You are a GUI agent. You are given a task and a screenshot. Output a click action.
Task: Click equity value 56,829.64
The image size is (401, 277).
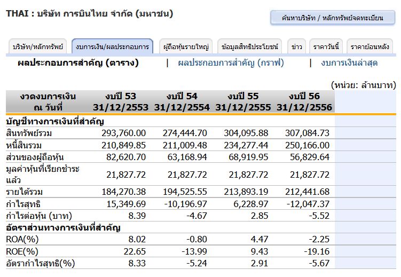(310, 157)
